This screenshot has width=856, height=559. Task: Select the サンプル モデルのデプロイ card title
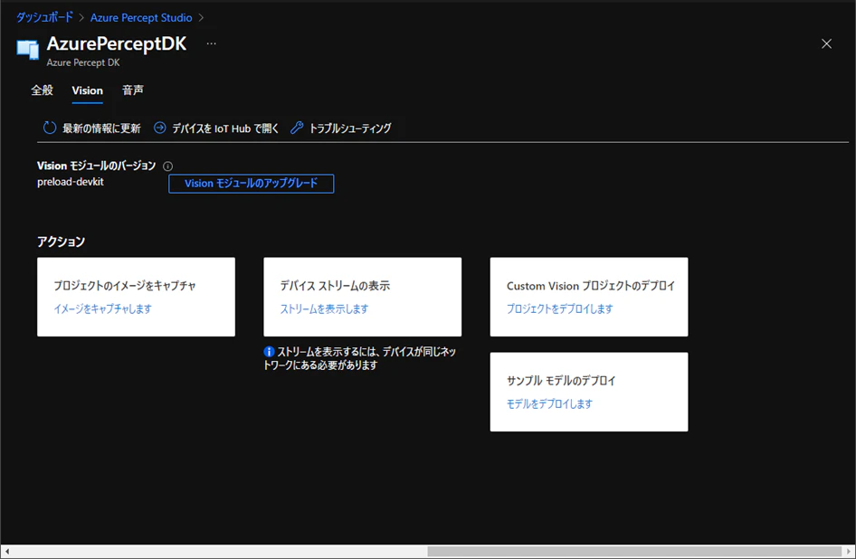pos(561,381)
